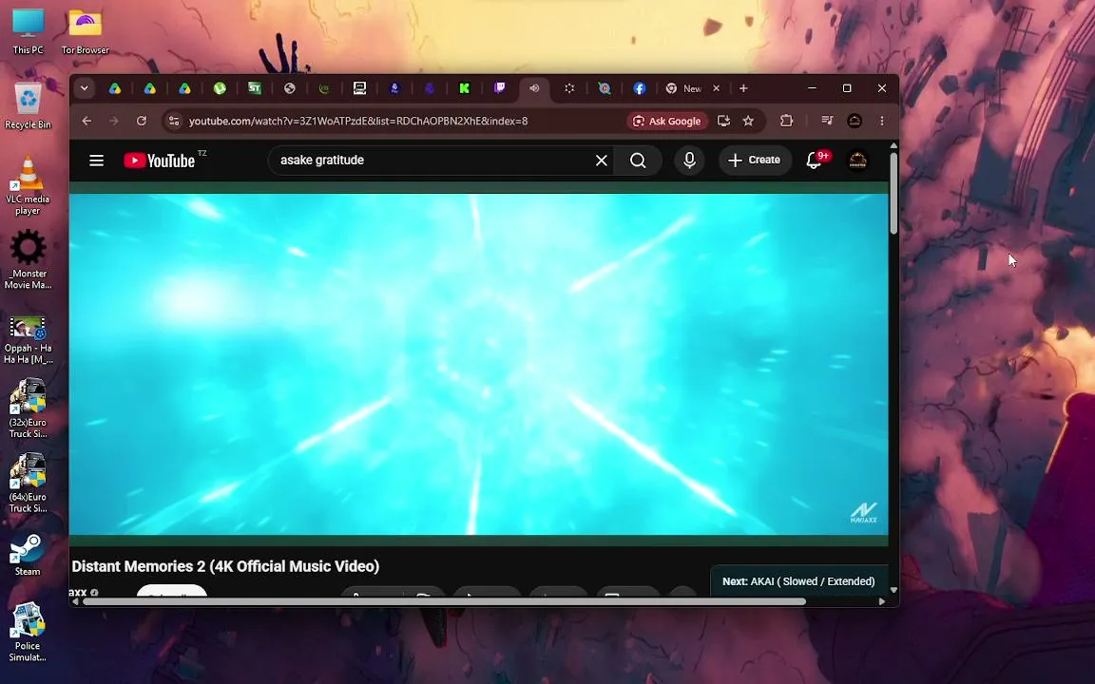Click the horizontal scrollbar at page bottom

(x=445, y=601)
